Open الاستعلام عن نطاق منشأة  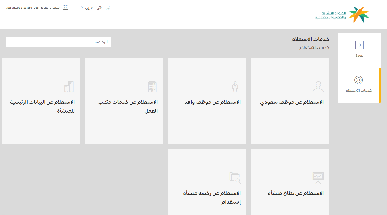(290, 182)
